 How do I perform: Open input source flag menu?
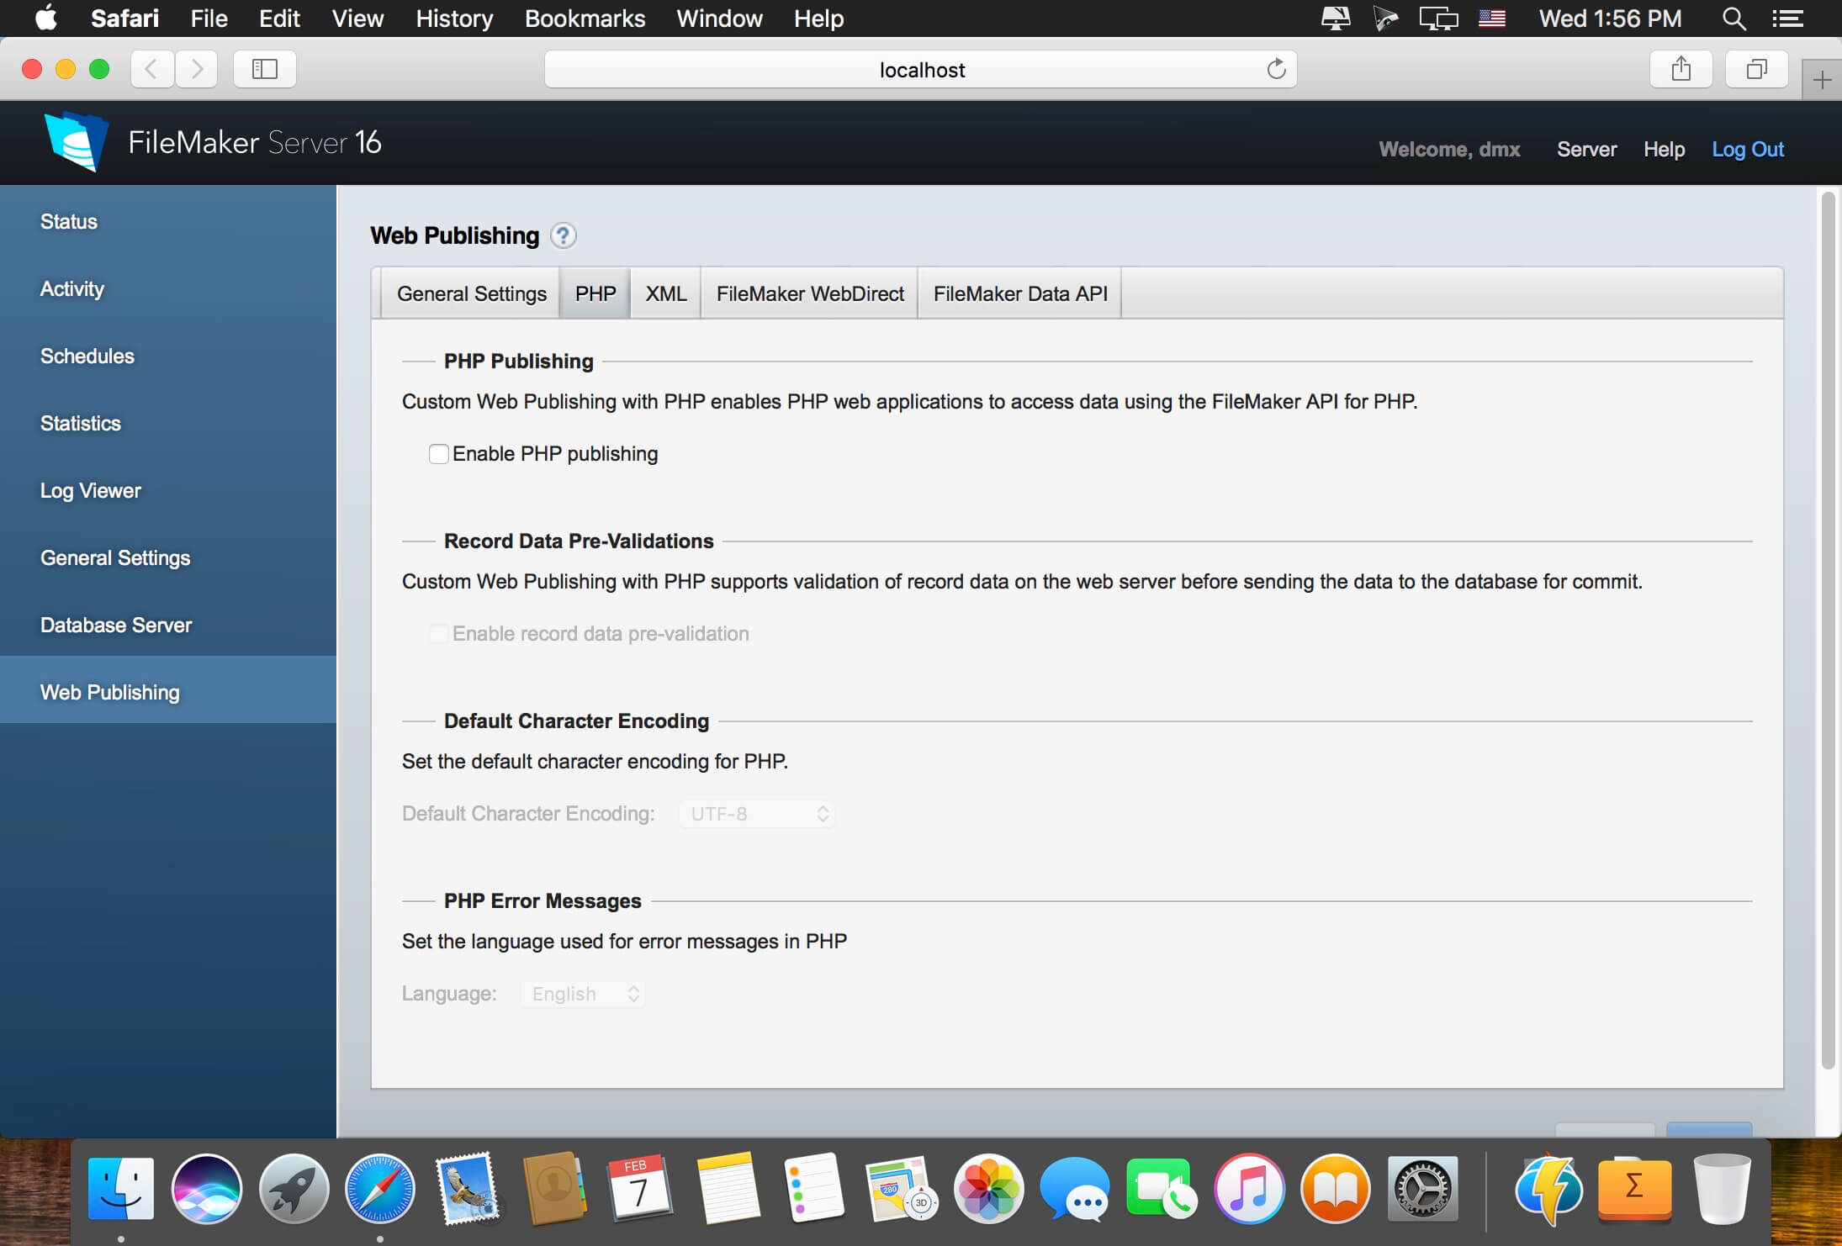(x=1491, y=18)
